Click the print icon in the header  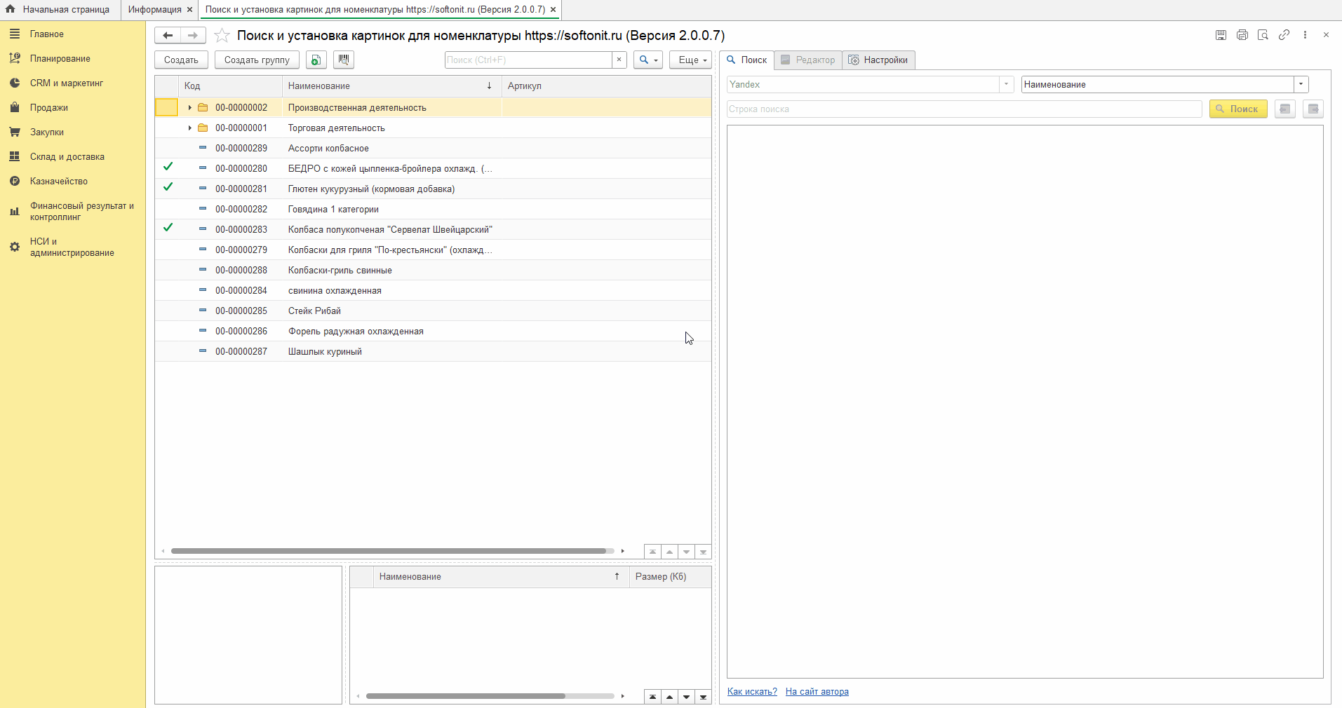pos(1242,35)
